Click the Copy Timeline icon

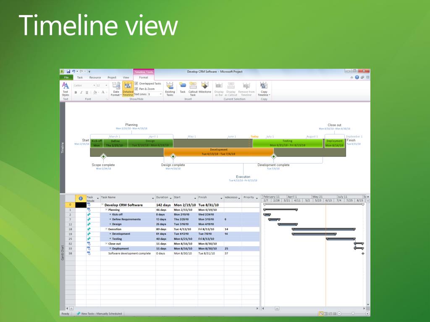coord(264,86)
